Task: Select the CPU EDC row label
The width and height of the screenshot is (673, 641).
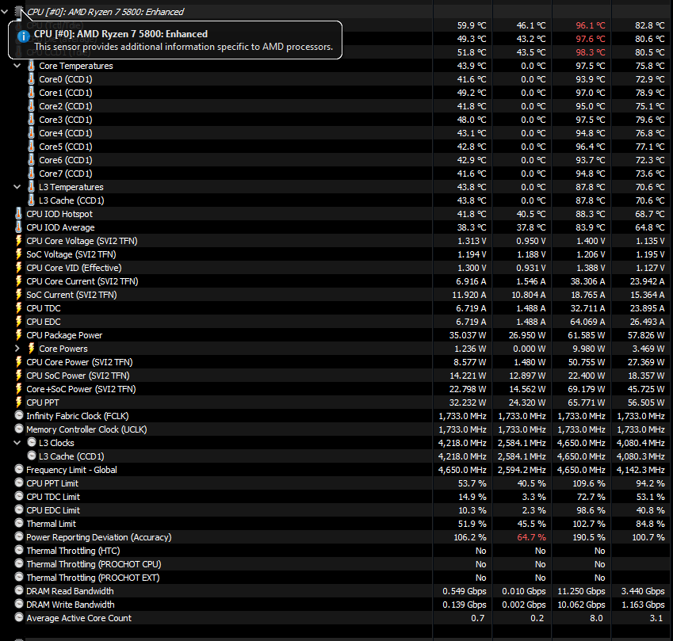Action: 44,322
